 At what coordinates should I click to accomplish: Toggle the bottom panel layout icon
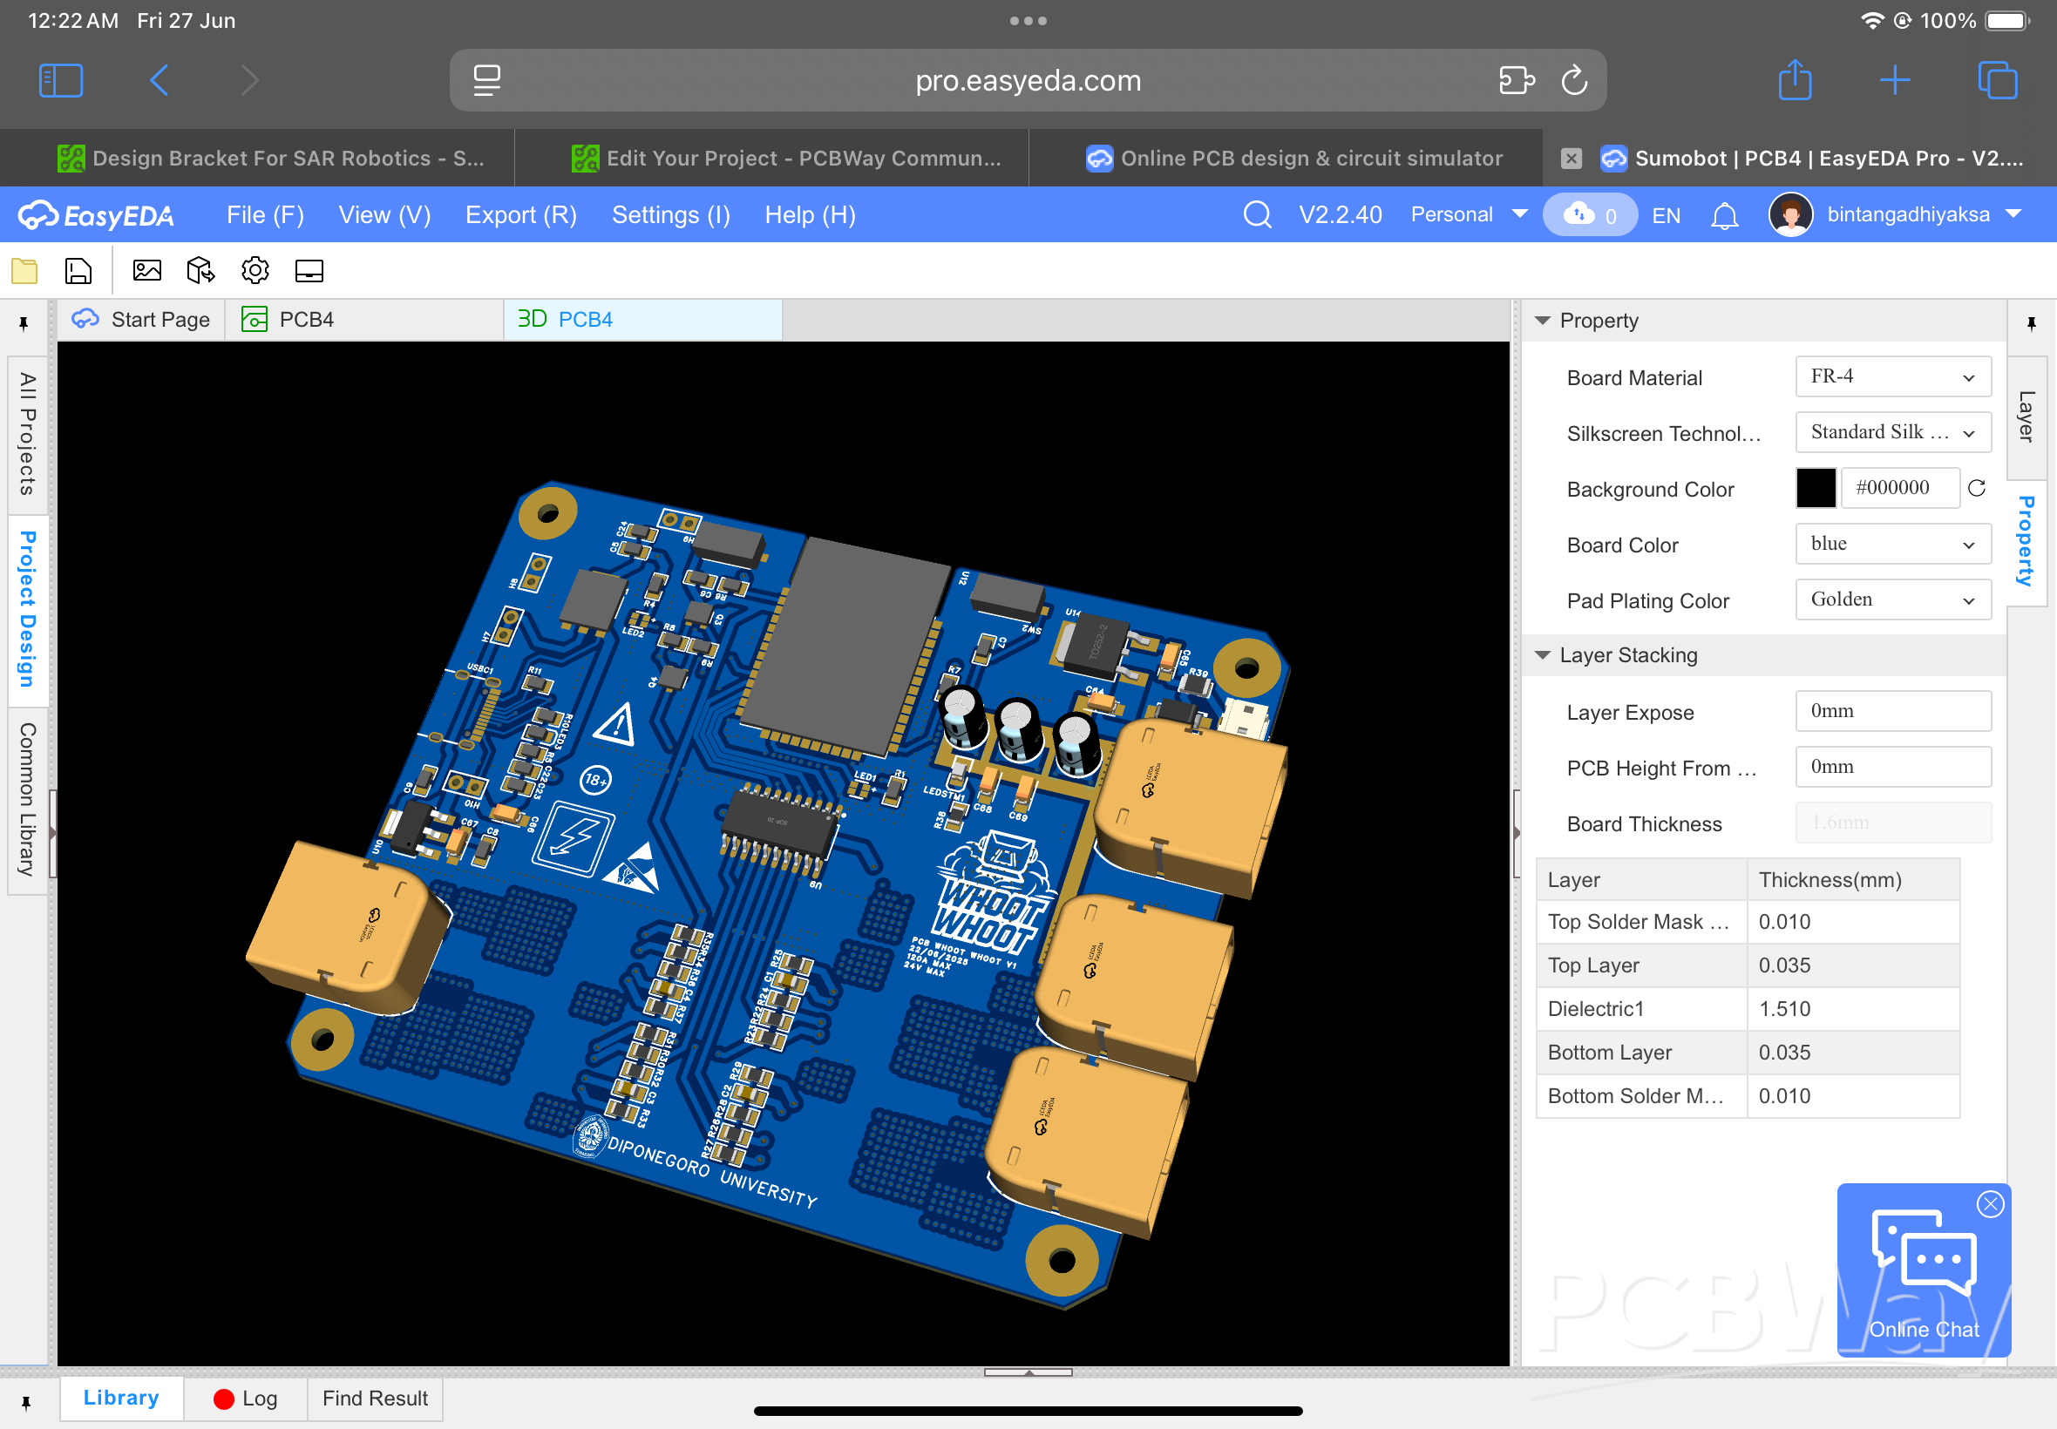309,270
